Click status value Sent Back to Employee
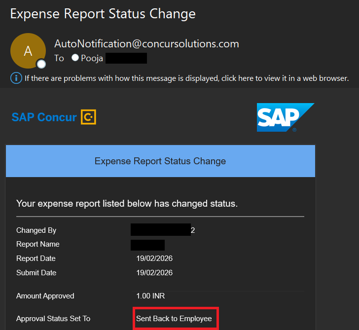The height and width of the screenshot is (330, 359). tap(174, 319)
